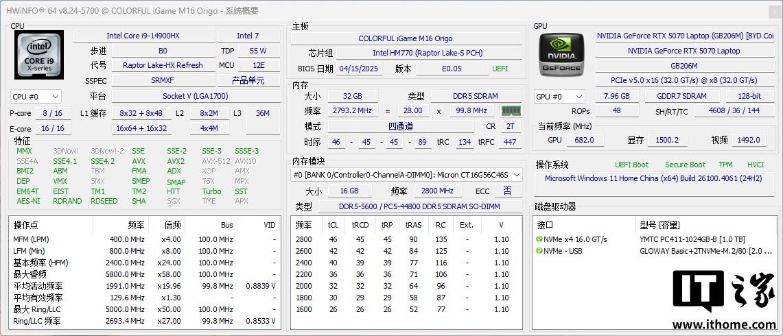This screenshot has width=783, height=336.
Task: Expand the memory module BANK 0 dropdown
Action: (406, 175)
